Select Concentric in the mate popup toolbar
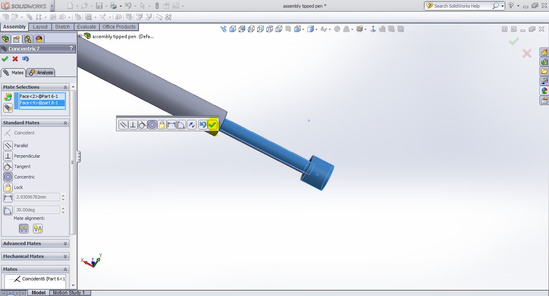Image resolution: width=549 pixels, height=296 pixels. (152, 125)
